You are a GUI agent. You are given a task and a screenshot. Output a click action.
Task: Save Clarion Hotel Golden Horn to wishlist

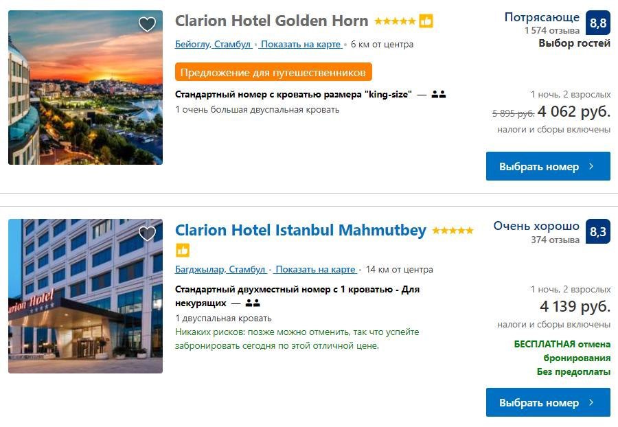click(x=147, y=25)
